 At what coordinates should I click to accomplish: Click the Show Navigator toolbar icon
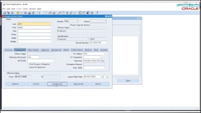click(x=12, y=13)
